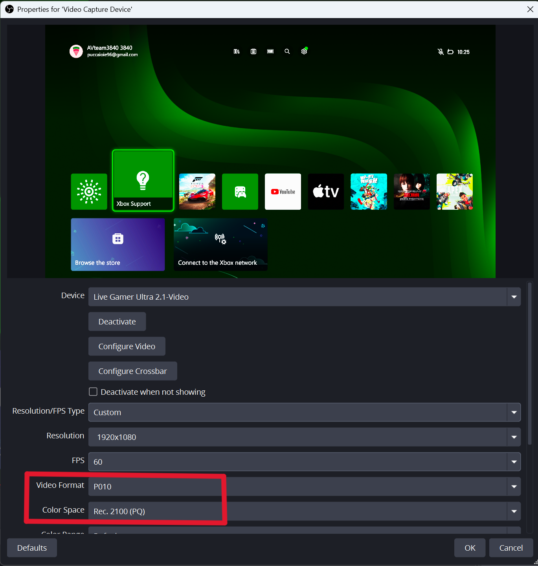Click the properties panel vertical scrollbar
The height and width of the screenshot is (566, 538).
[530, 364]
